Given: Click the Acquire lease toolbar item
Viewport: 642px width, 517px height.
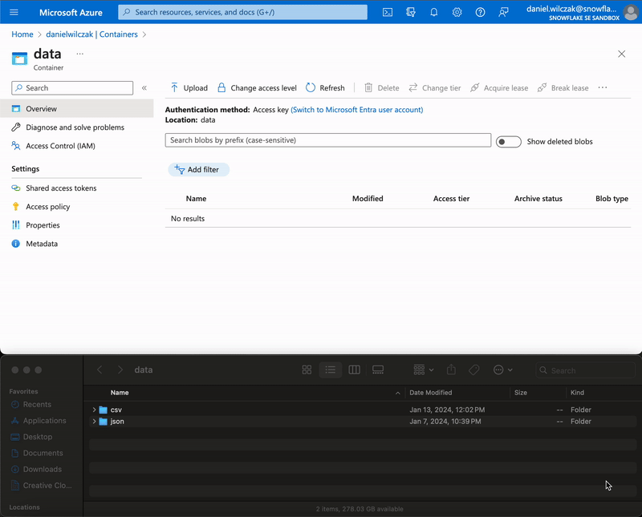Looking at the screenshot, I should (499, 88).
